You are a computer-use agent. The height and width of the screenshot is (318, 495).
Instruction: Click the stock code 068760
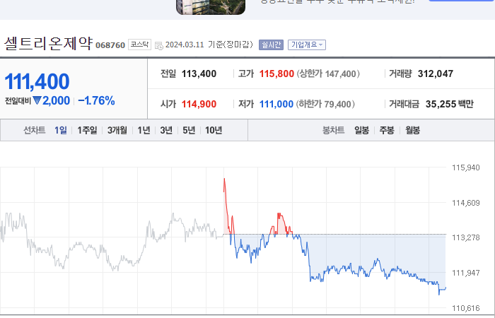coord(110,45)
